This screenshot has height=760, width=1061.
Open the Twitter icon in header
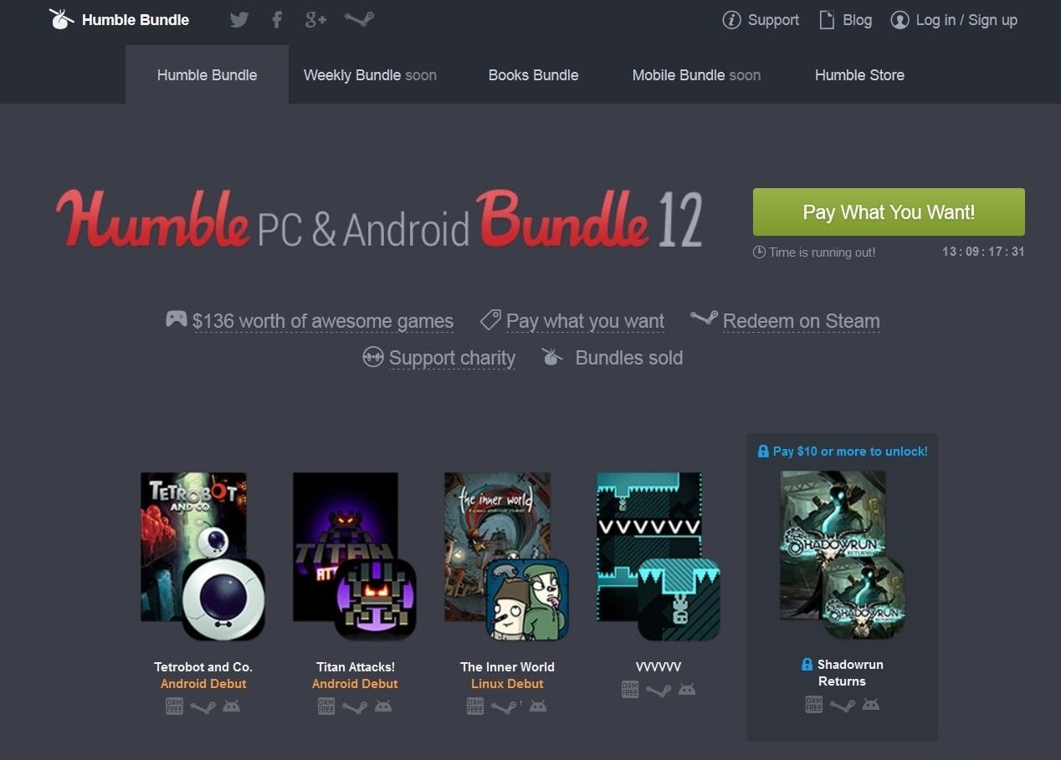click(239, 20)
